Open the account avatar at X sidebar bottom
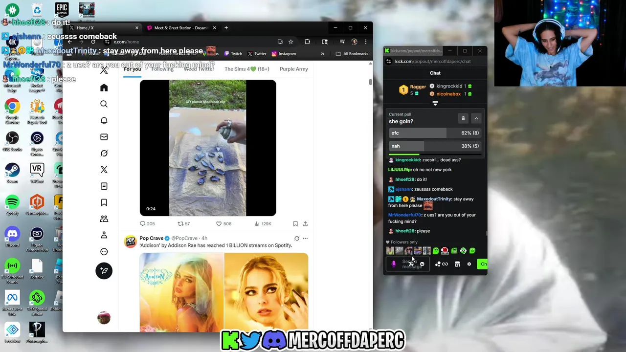 tap(104, 318)
